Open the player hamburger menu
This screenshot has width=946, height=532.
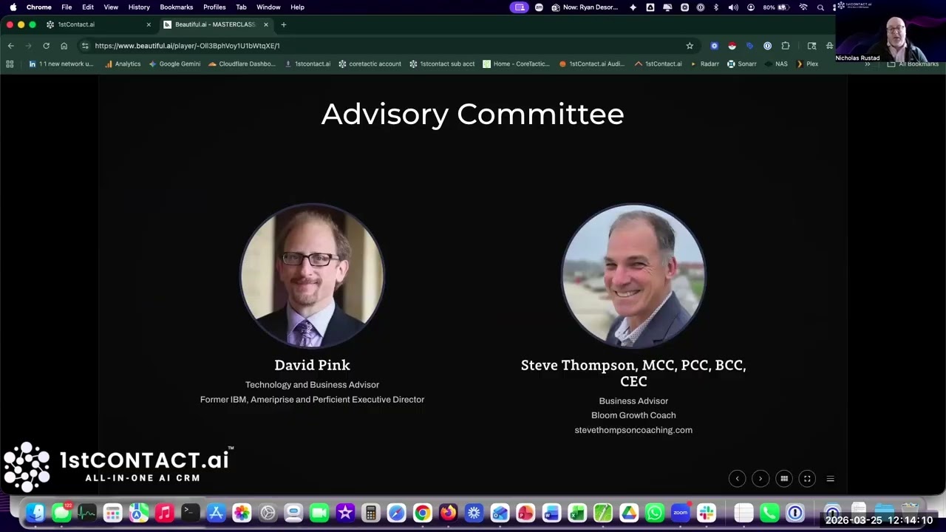(830, 479)
